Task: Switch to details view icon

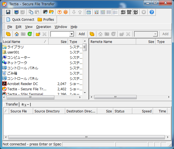Action: coord(115,12)
